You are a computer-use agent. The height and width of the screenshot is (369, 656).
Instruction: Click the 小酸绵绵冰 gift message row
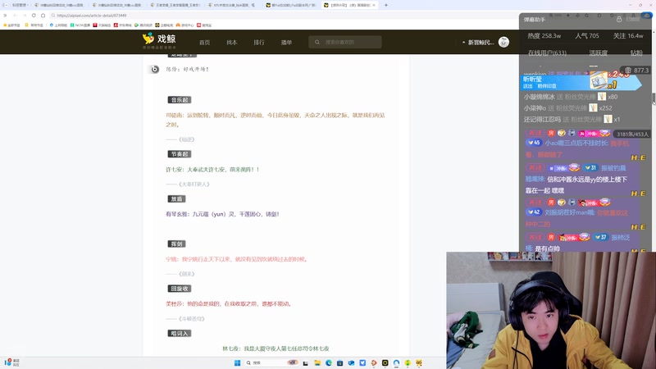[x=571, y=97]
